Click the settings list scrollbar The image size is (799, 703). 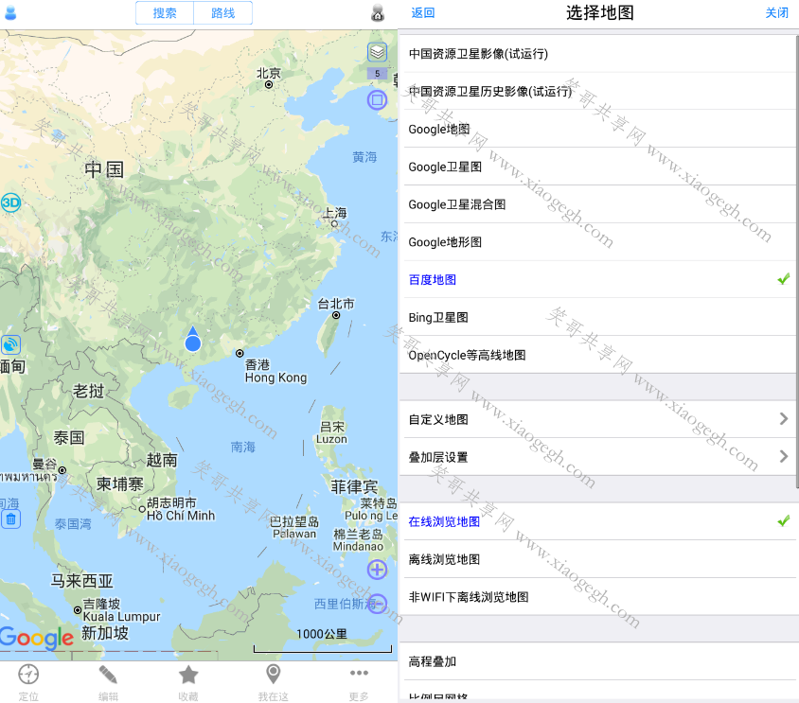coord(797,261)
